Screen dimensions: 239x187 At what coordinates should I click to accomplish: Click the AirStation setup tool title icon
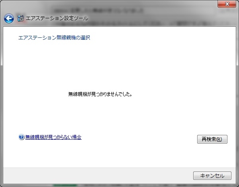(21, 18)
